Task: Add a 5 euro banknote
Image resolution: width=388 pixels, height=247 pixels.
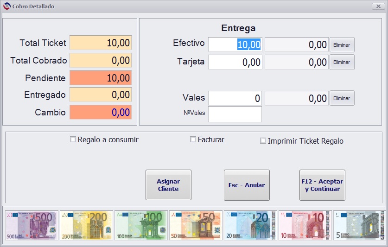Action: tap(359, 225)
